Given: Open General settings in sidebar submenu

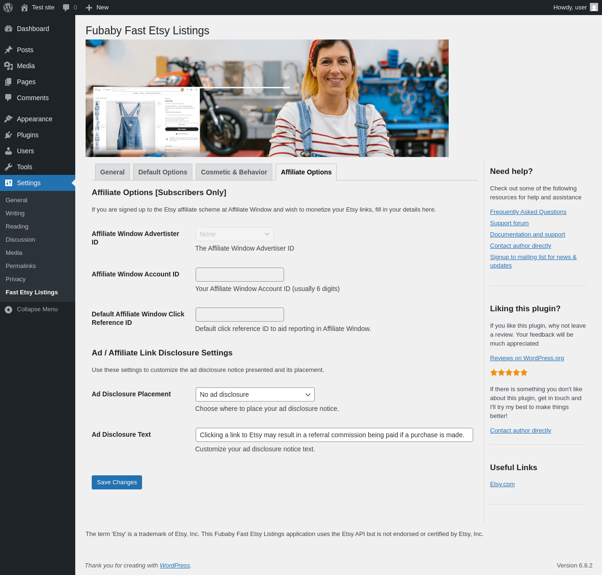Looking at the screenshot, I should click(16, 200).
